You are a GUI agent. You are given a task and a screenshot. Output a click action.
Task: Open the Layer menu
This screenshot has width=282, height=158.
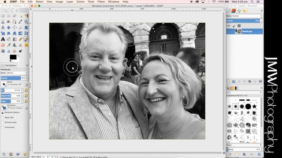(x=70, y=2)
